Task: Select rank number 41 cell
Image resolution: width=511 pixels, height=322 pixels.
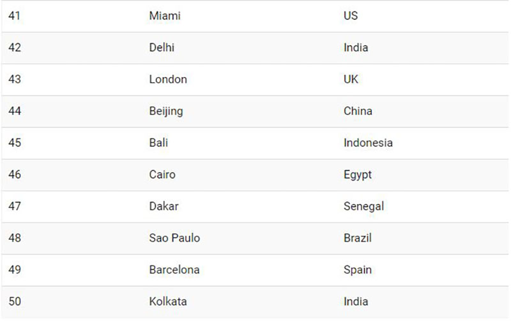Action: point(15,16)
